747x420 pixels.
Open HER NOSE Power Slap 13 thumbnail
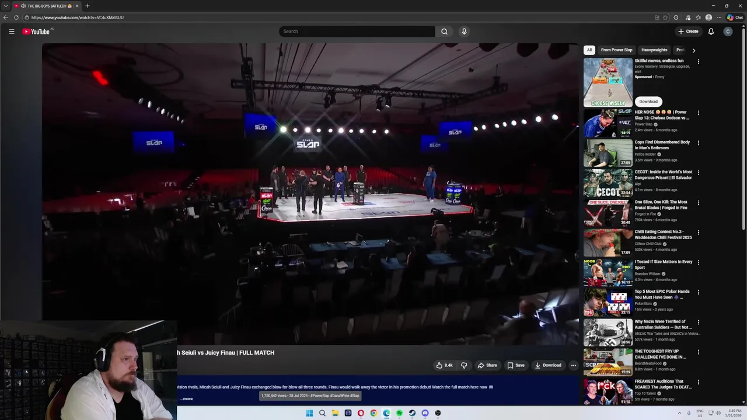coord(608,123)
